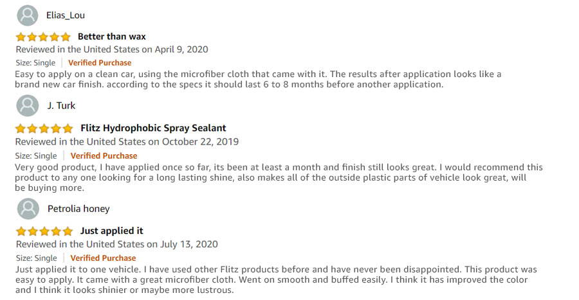Open the 'Flitz Hydrophobic Spray Sealant' review title
The height and width of the screenshot is (300, 579).
[153, 128]
